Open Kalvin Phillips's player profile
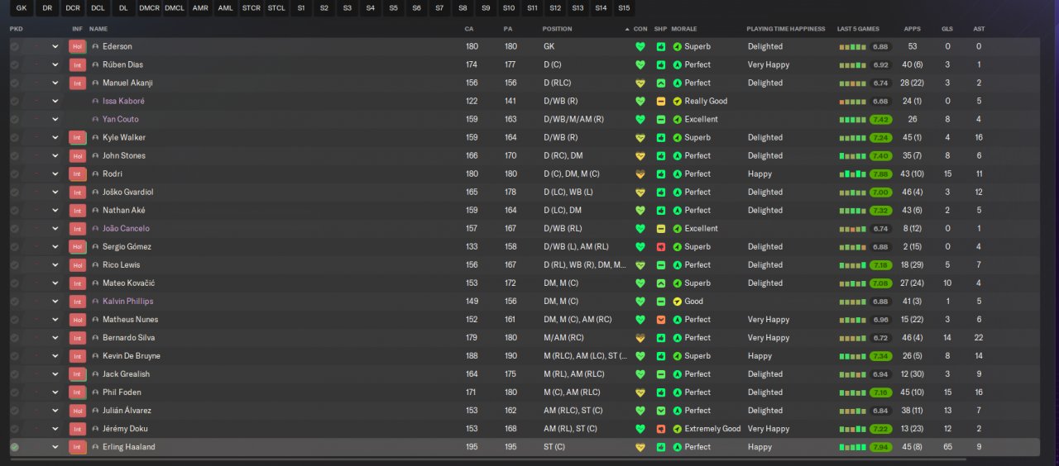Screen dimensions: 1059x466 tap(127, 302)
